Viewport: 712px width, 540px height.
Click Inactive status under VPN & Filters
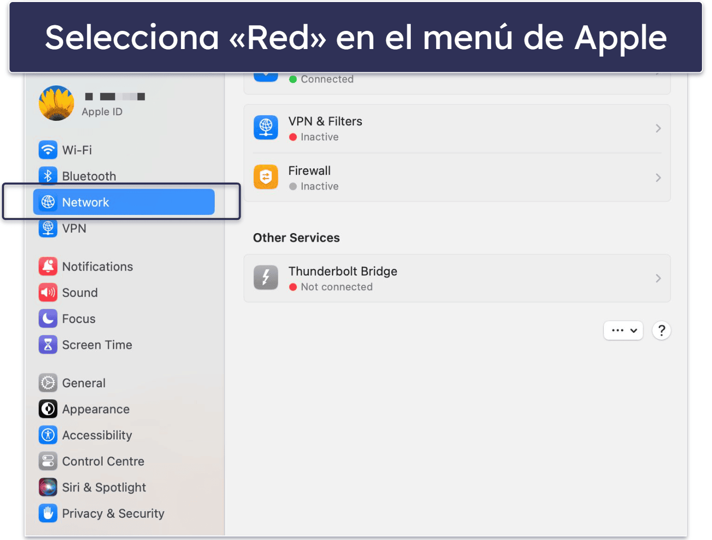tap(319, 137)
